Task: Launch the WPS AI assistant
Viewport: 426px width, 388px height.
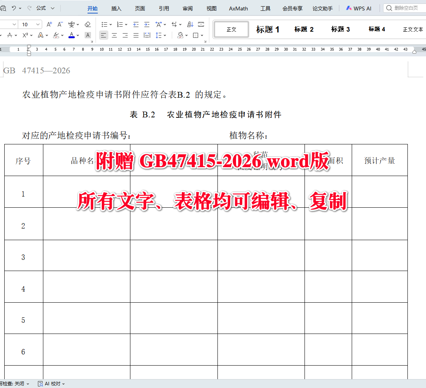Action: click(359, 8)
